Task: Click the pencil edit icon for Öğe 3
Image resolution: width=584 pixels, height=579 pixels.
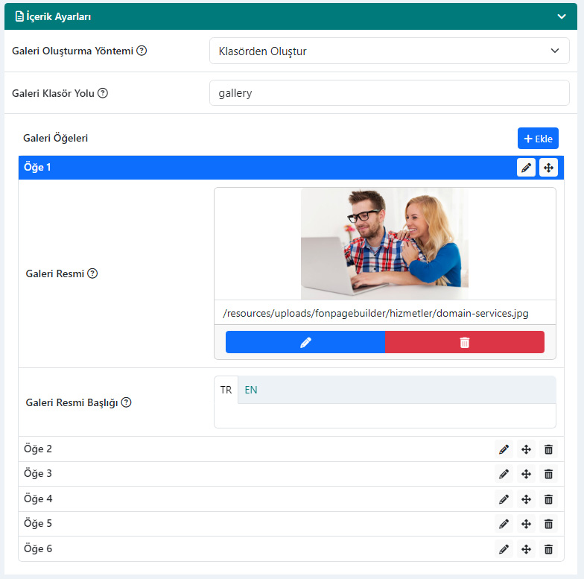Action: (x=504, y=474)
